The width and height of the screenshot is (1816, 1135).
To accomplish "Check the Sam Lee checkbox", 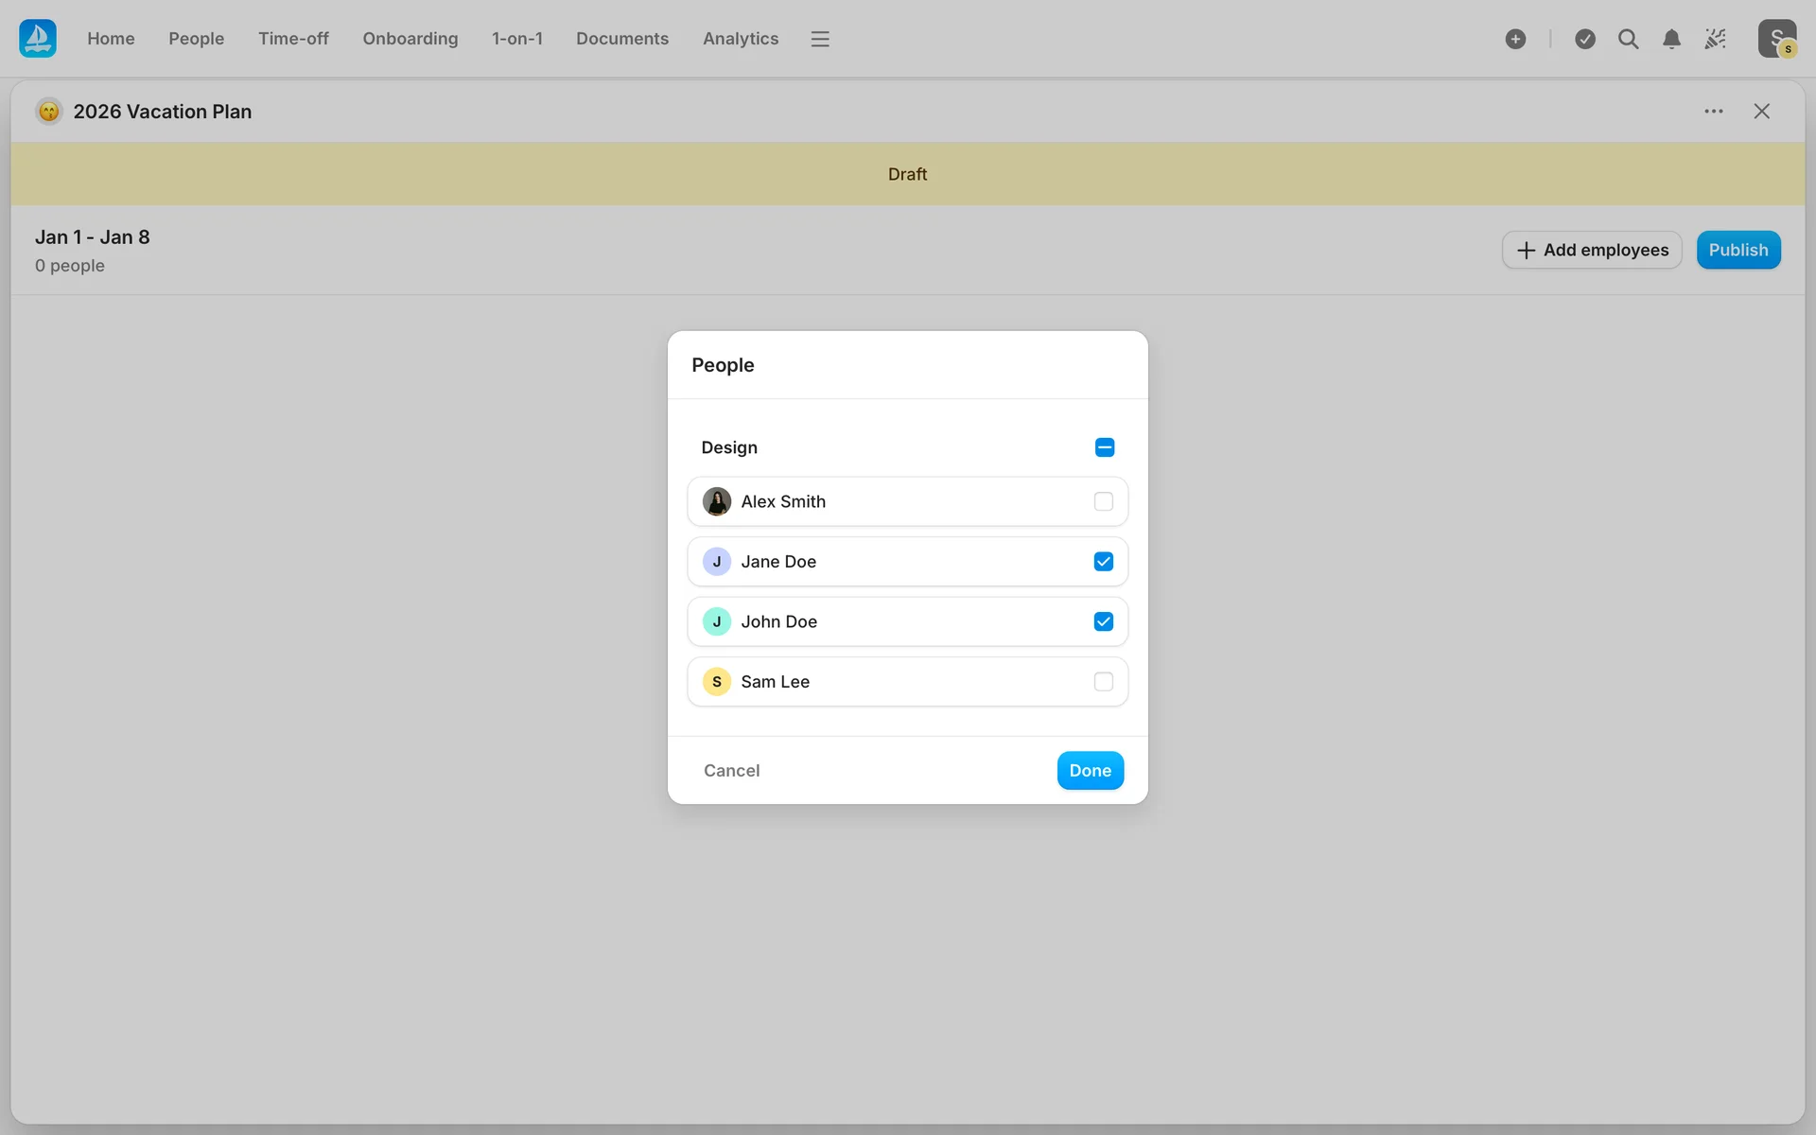I will coord(1103,682).
